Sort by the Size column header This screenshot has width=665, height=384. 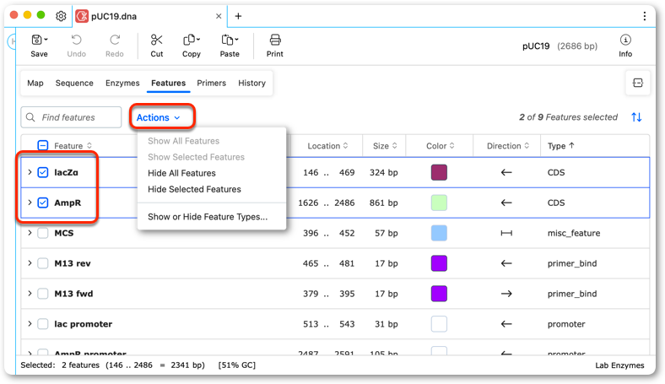(x=385, y=146)
